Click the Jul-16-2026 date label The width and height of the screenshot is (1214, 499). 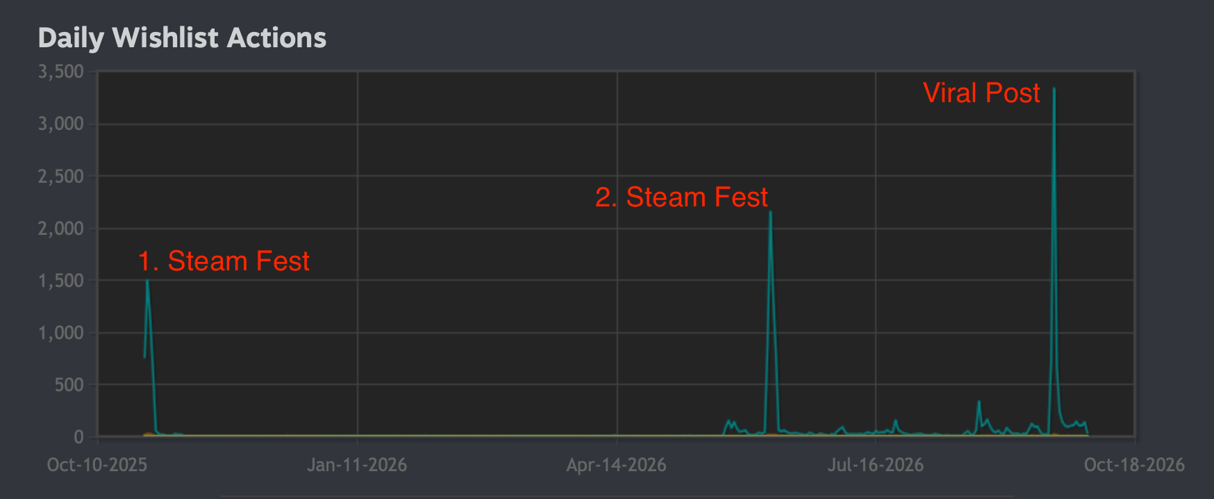876,464
